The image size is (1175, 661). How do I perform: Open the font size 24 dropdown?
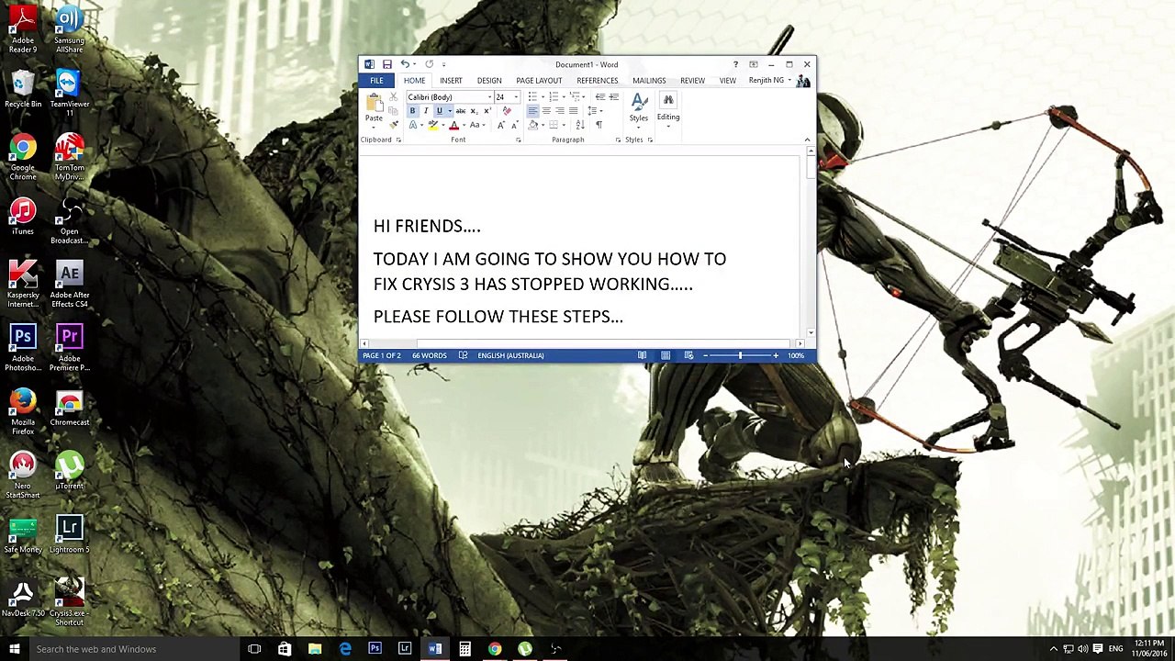516,97
